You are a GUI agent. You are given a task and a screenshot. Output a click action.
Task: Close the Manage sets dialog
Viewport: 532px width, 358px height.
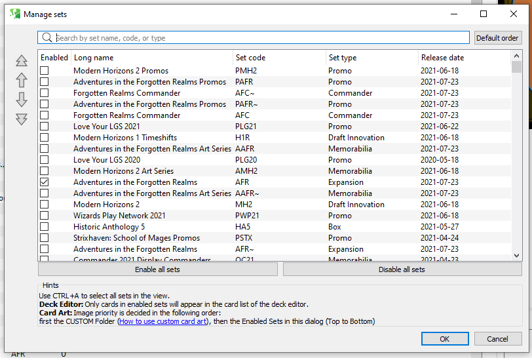514,14
